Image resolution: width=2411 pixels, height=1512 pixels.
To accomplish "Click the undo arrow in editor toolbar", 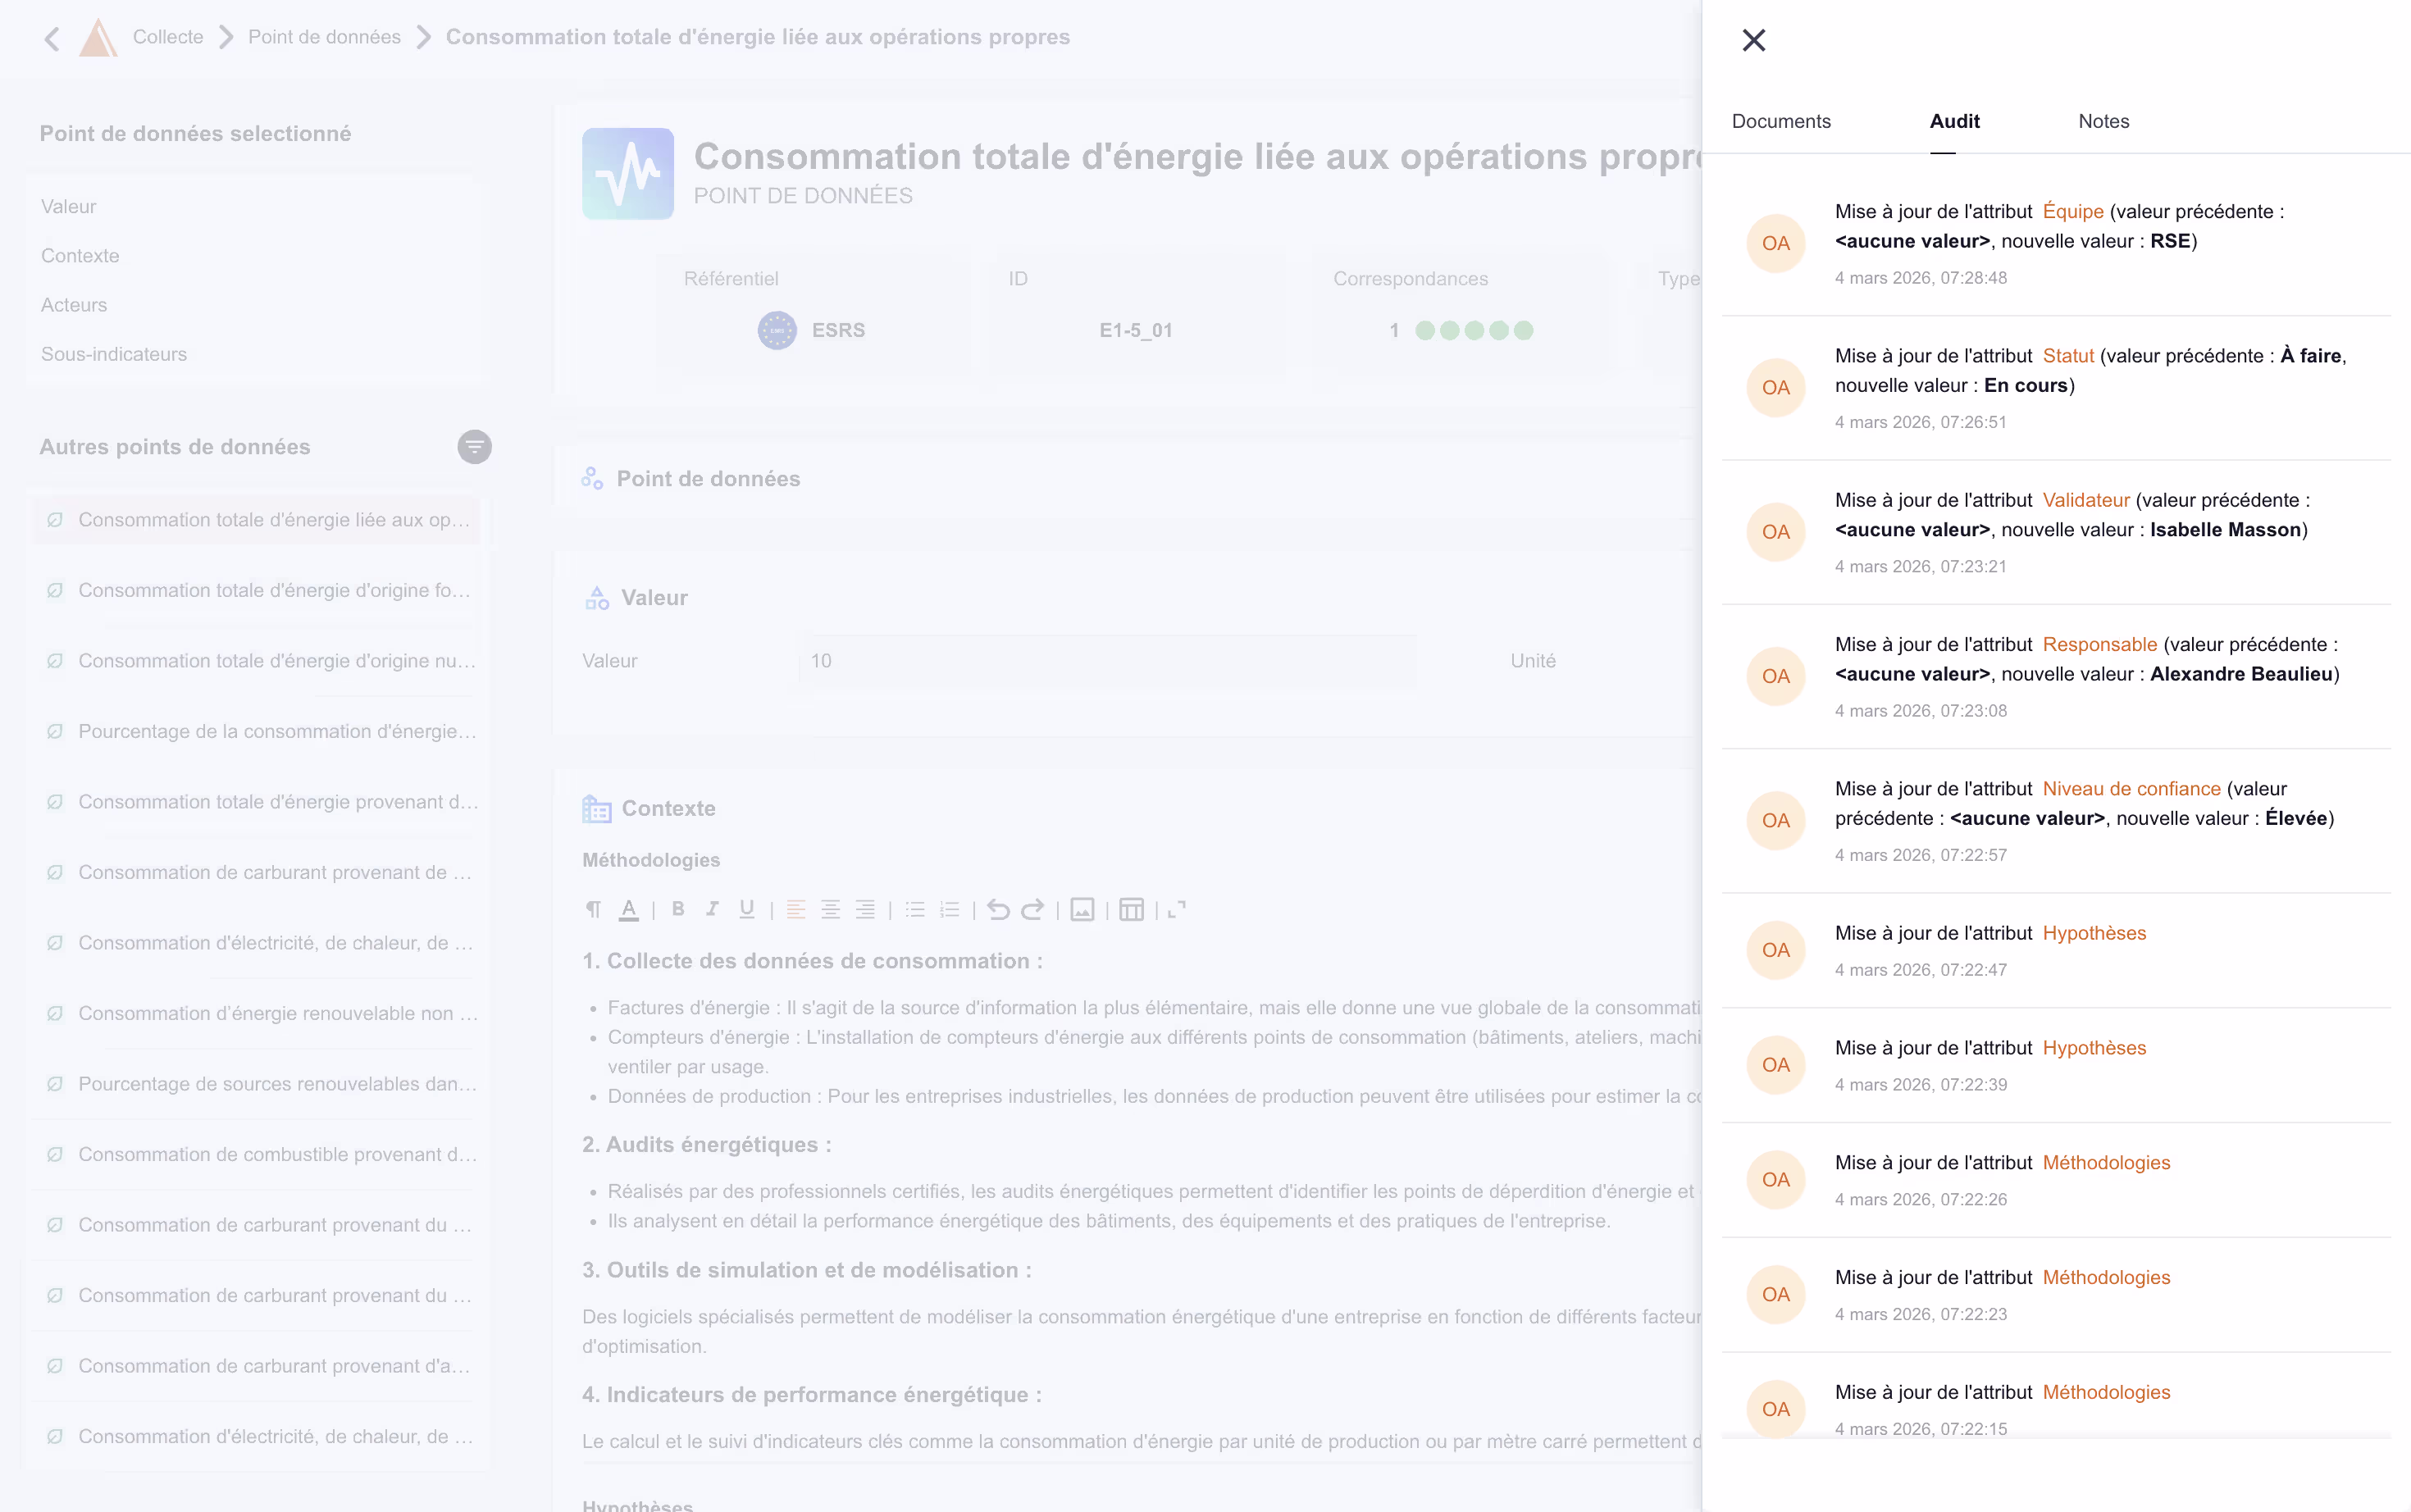I will point(997,909).
